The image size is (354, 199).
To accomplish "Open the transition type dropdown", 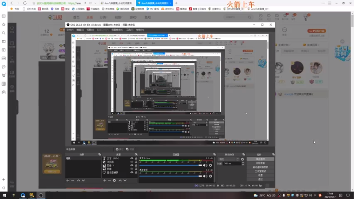I will click(x=228, y=159).
